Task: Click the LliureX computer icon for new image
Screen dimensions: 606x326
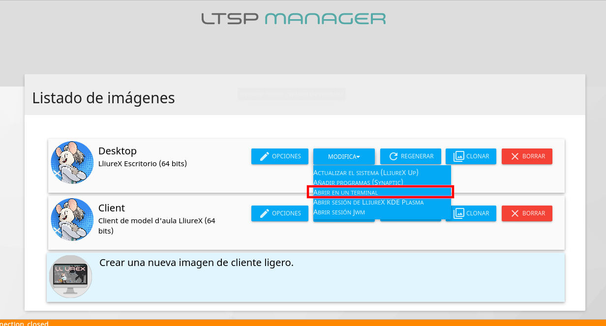Action: pyautogui.click(x=70, y=276)
